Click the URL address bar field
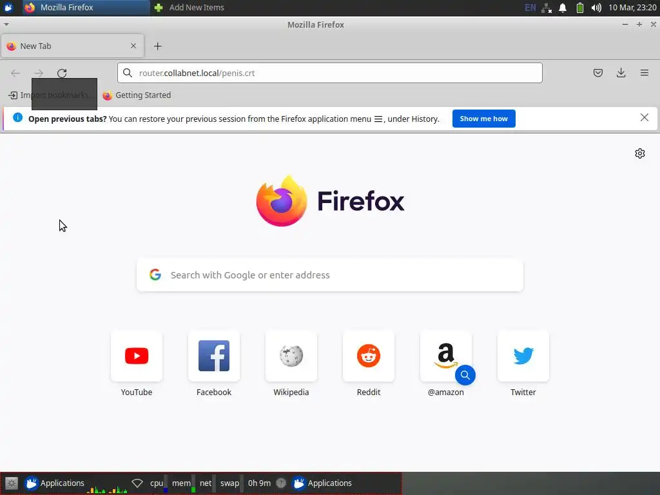This screenshot has width=660, height=495. [x=329, y=73]
